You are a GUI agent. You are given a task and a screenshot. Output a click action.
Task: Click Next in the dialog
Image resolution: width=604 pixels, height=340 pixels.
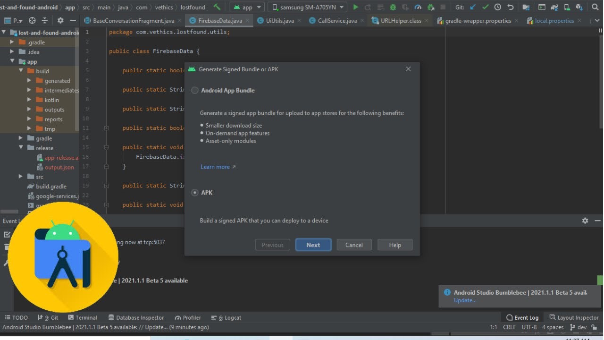313,245
